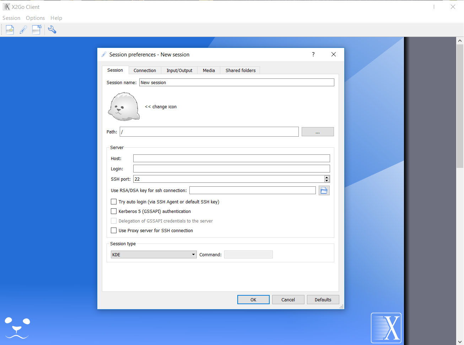Viewport: 464px width, 345px height.
Task: Click the X2Go logo in corner
Action: click(386, 328)
